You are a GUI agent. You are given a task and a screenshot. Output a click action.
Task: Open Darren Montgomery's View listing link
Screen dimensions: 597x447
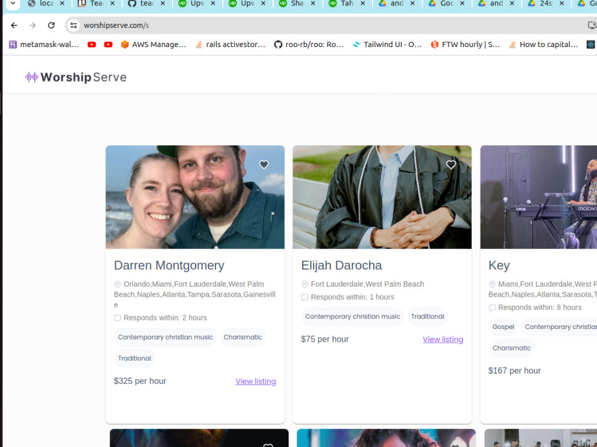pos(256,381)
